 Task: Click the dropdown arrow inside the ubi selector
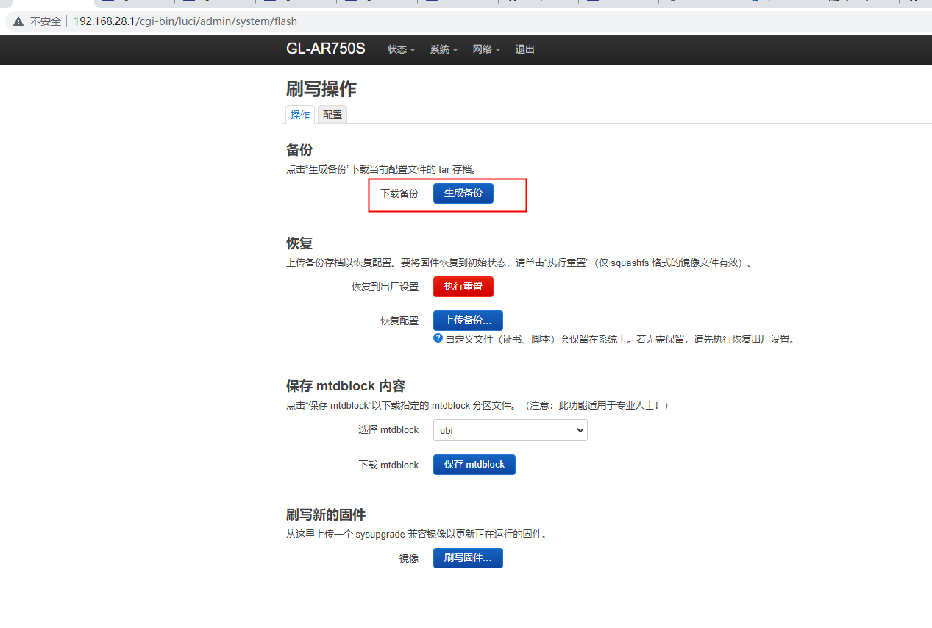(x=580, y=430)
